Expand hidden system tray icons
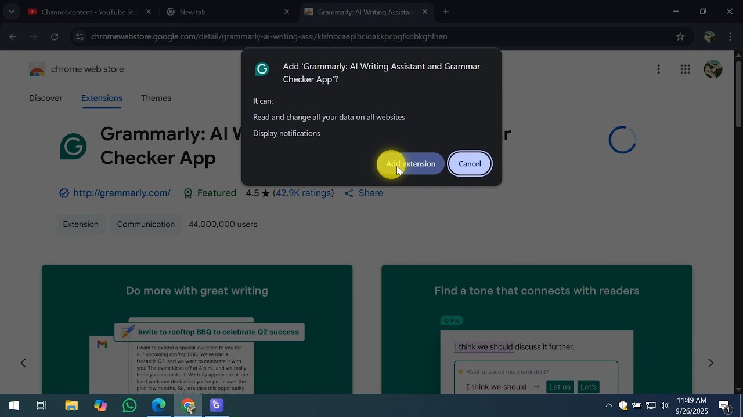The height and width of the screenshot is (417, 743). click(x=609, y=405)
